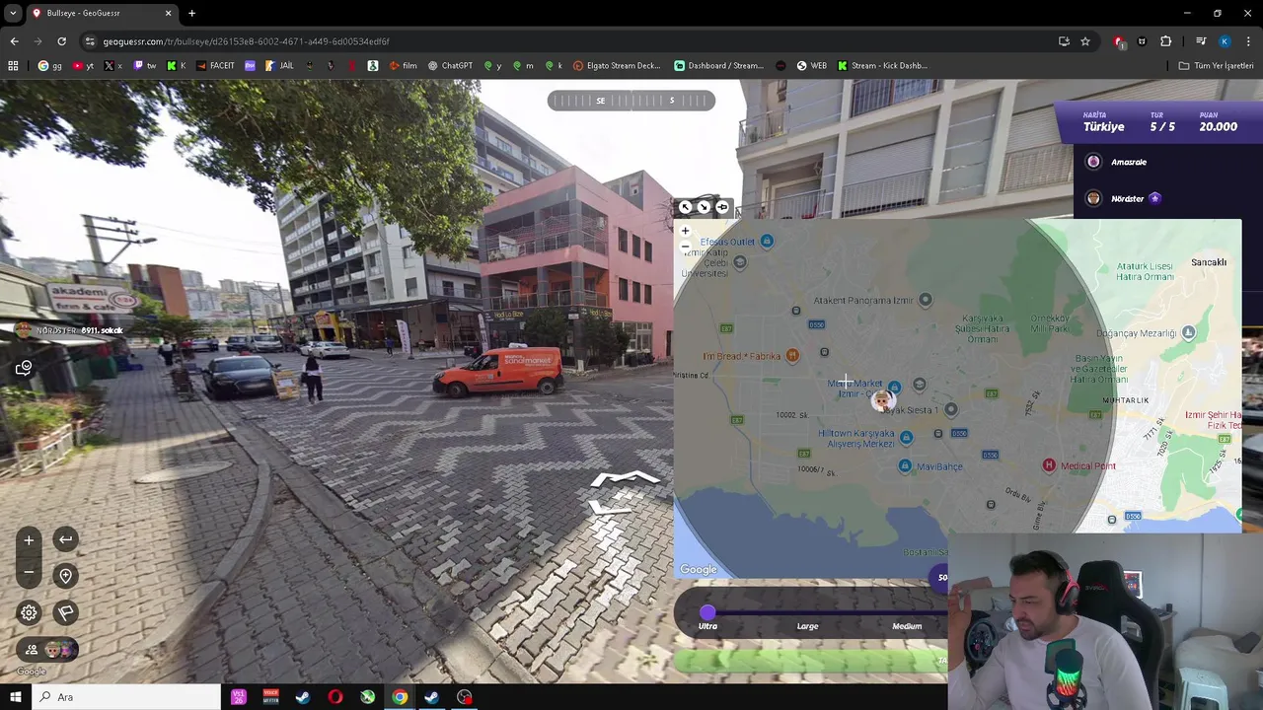This screenshot has width=1263, height=710.
Task: Open the Chrome profile K avatar
Action: pos(1225,41)
